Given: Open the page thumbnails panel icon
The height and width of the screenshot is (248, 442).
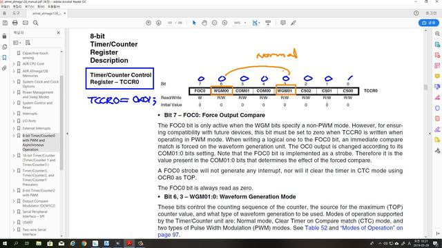Looking at the screenshot, I should pyautogui.click(x=4, y=47).
